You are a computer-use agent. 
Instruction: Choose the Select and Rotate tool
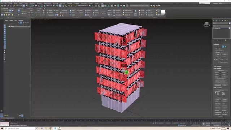click(39, 6)
